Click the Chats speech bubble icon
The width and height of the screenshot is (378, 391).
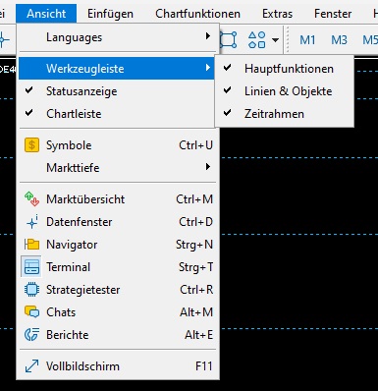[x=31, y=311]
